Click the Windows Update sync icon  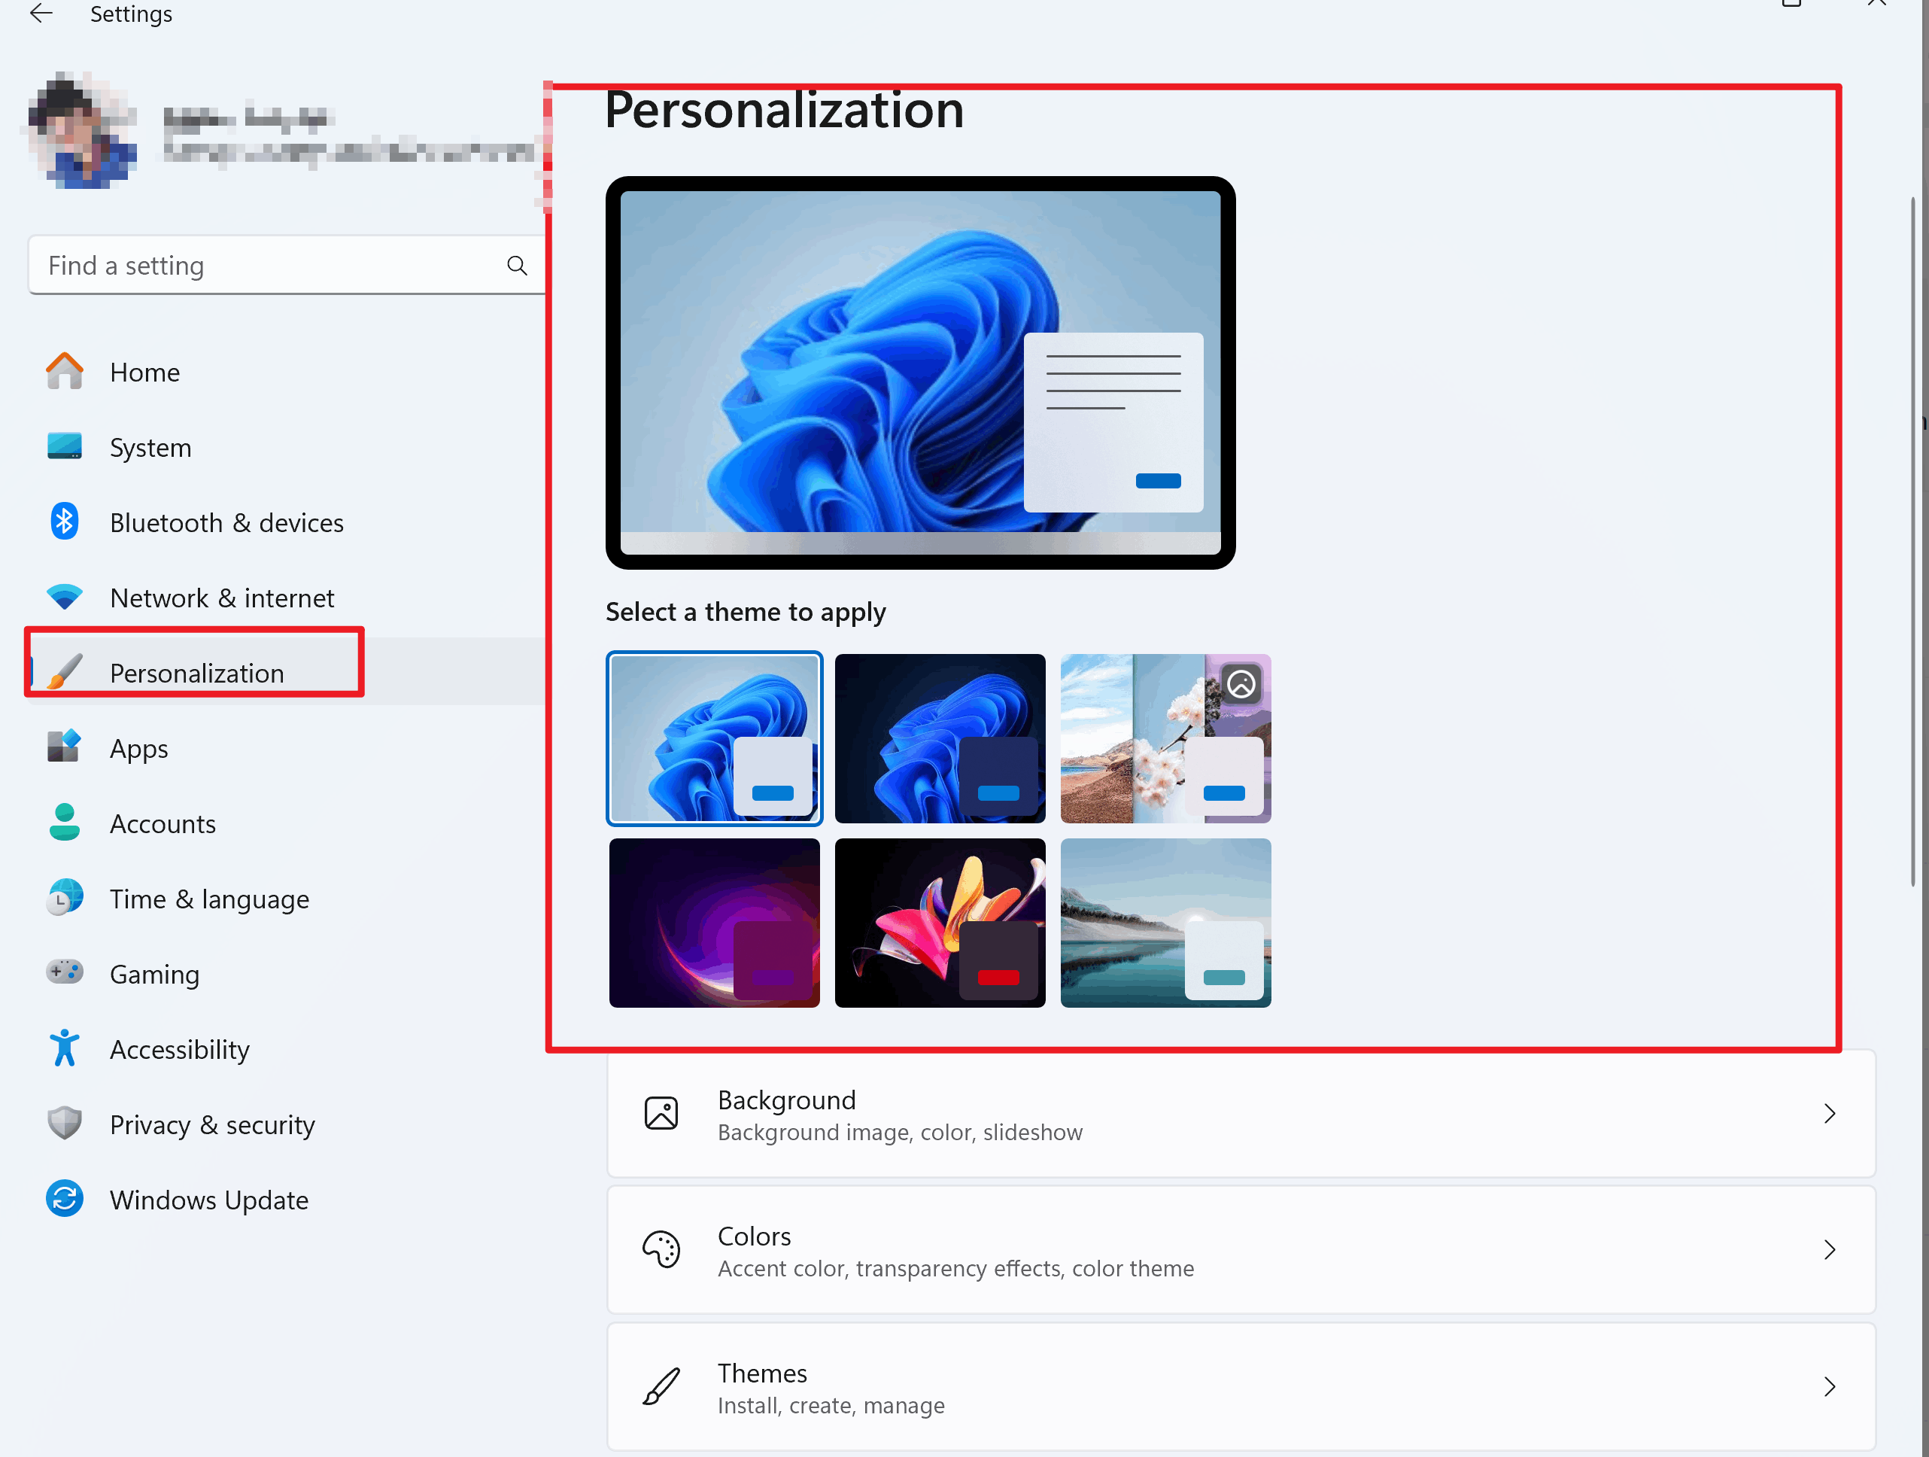point(65,1199)
